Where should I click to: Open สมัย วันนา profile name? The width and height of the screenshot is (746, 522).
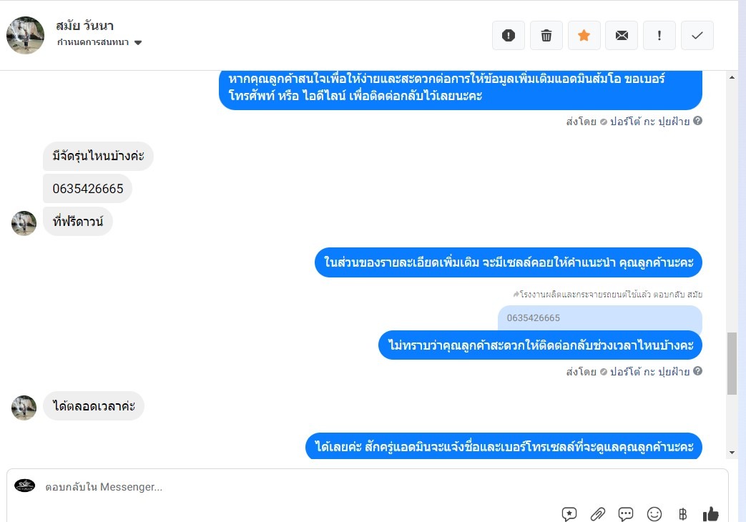84,25
